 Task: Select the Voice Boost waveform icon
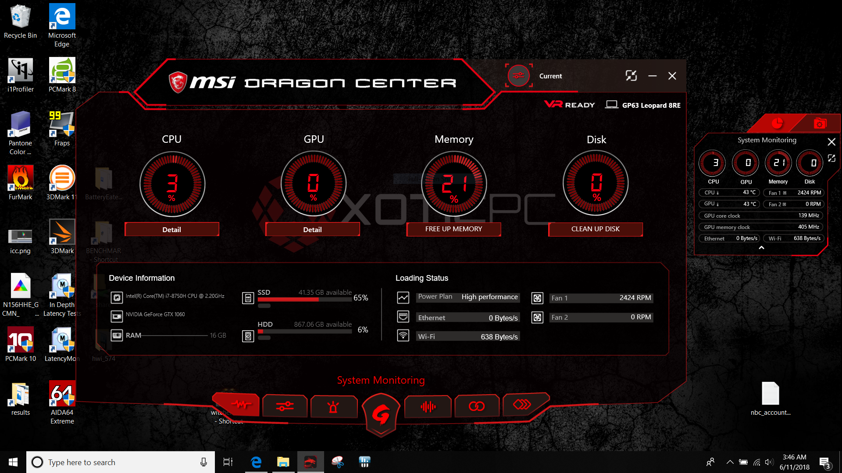[x=428, y=406]
